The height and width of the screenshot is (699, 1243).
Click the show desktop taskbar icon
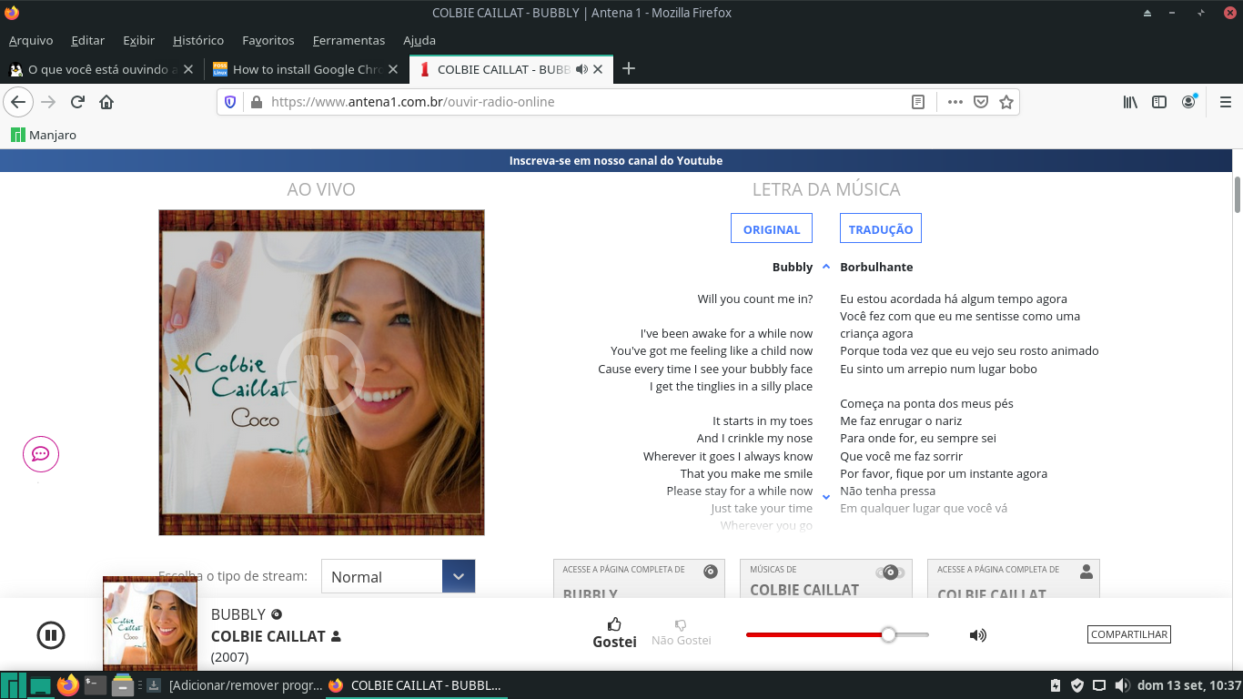point(41,686)
